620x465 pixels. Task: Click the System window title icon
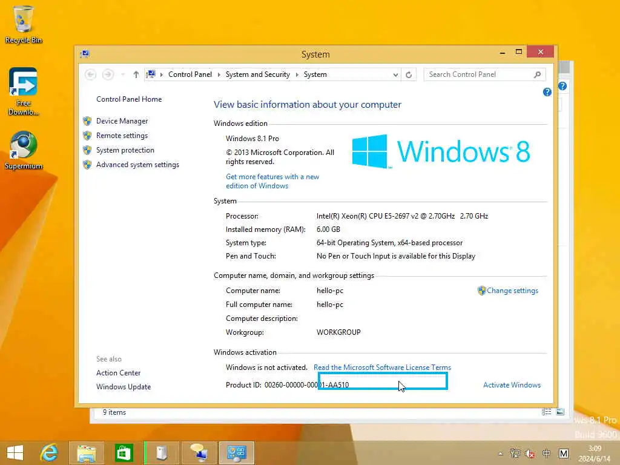pos(85,54)
